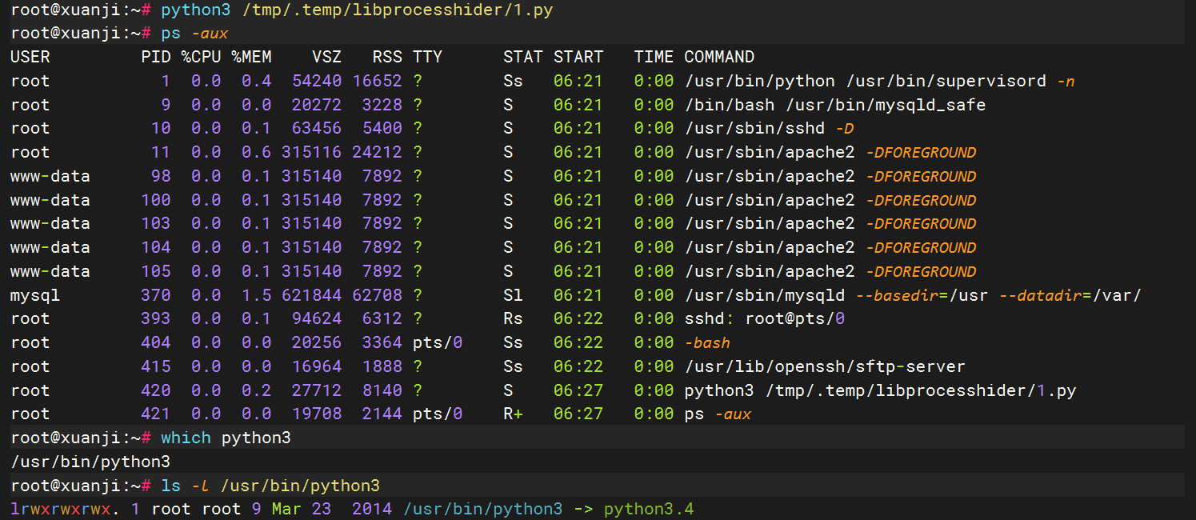
Task: Click the PID column header
Action: tap(156, 57)
